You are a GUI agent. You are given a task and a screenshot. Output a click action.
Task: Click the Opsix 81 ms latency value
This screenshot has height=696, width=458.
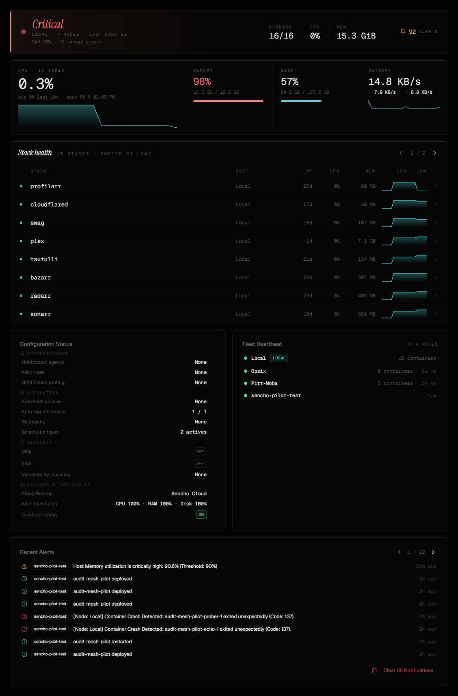(429, 371)
